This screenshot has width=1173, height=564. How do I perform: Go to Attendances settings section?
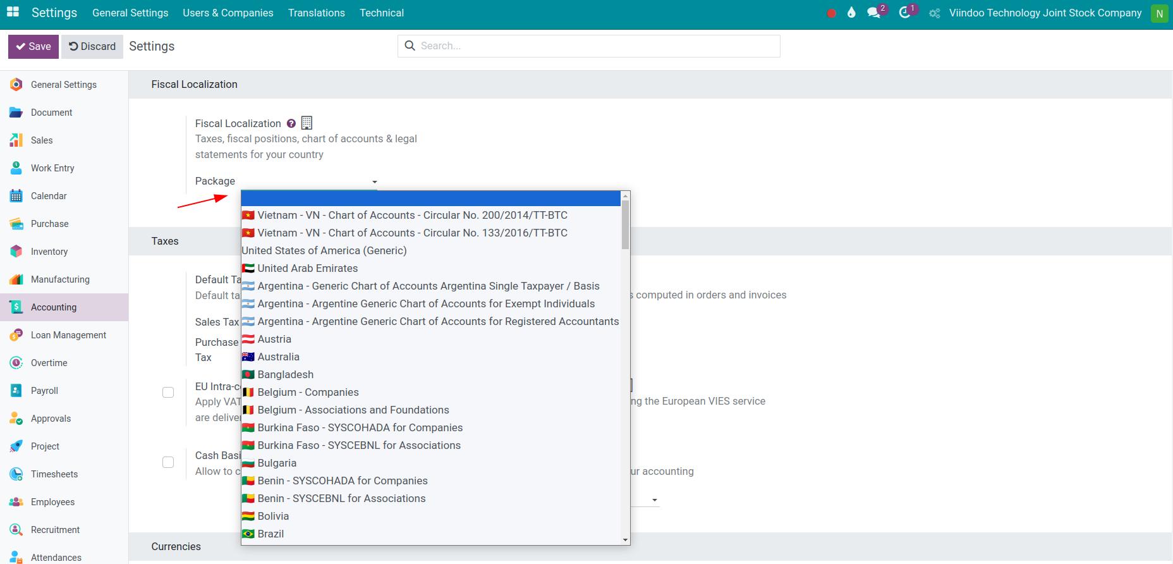tap(64, 556)
